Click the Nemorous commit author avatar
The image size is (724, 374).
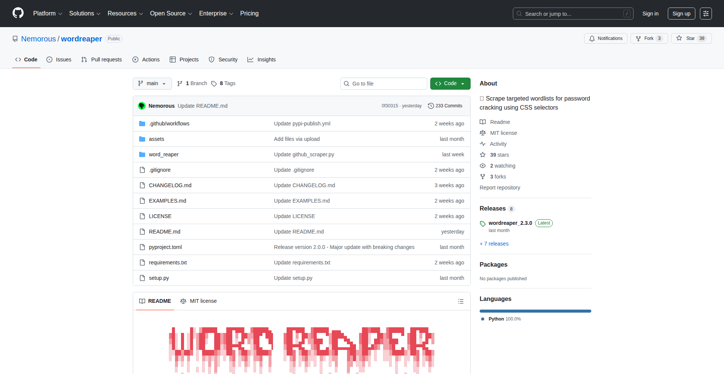(142, 106)
